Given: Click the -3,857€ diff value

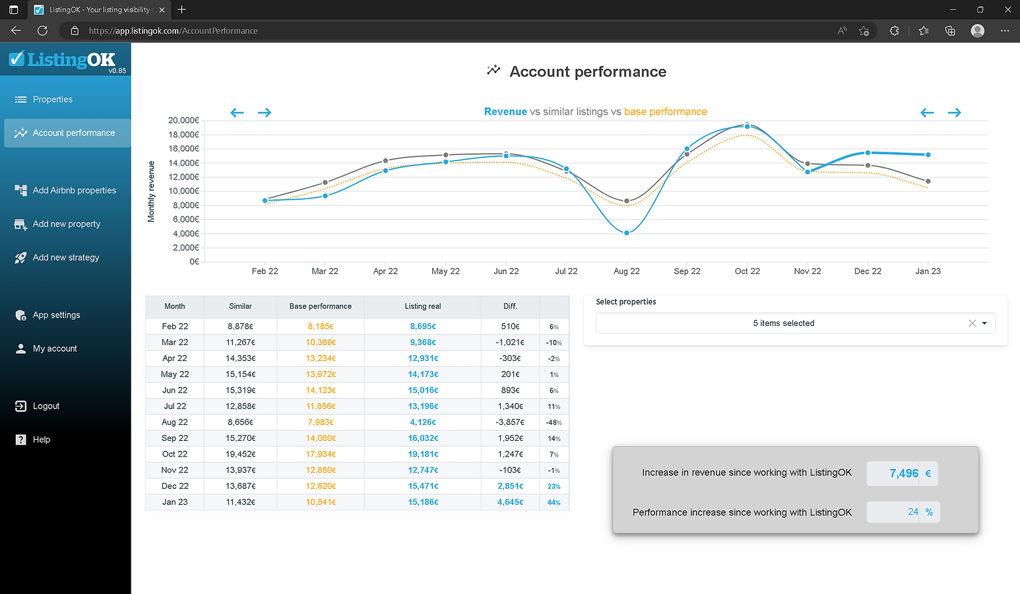Looking at the screenshot, I should [510, 422].
